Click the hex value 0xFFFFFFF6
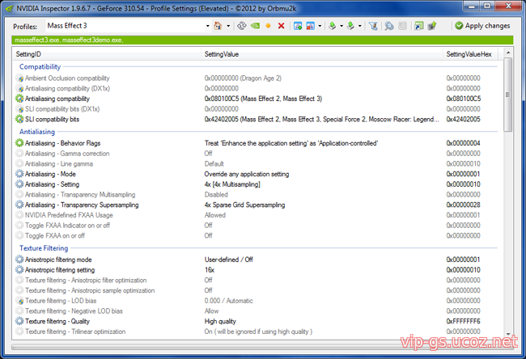 [463, 321]
